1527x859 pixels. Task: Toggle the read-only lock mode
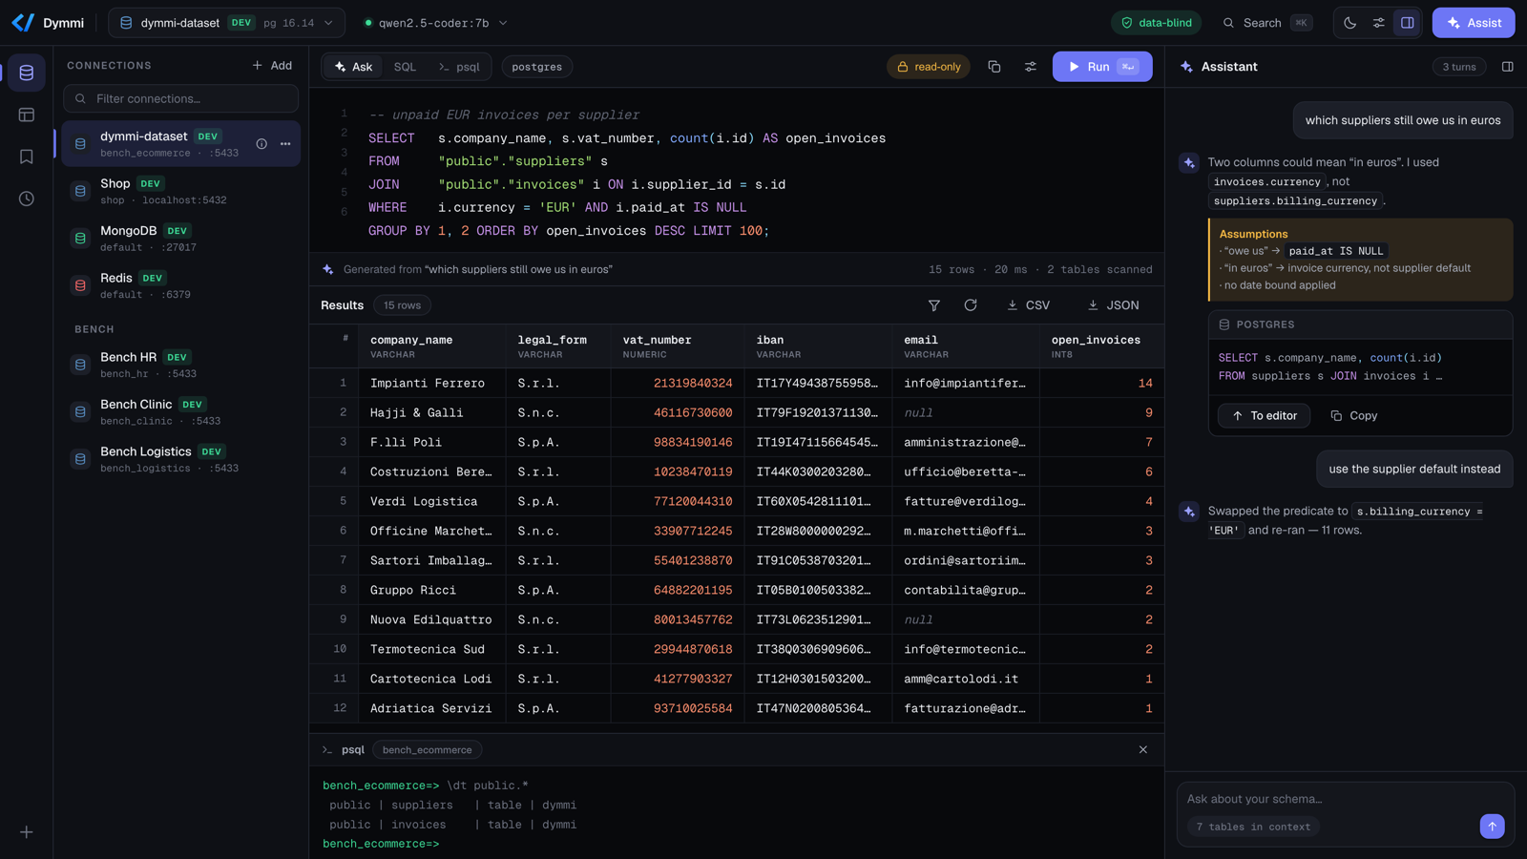point(929,67)
